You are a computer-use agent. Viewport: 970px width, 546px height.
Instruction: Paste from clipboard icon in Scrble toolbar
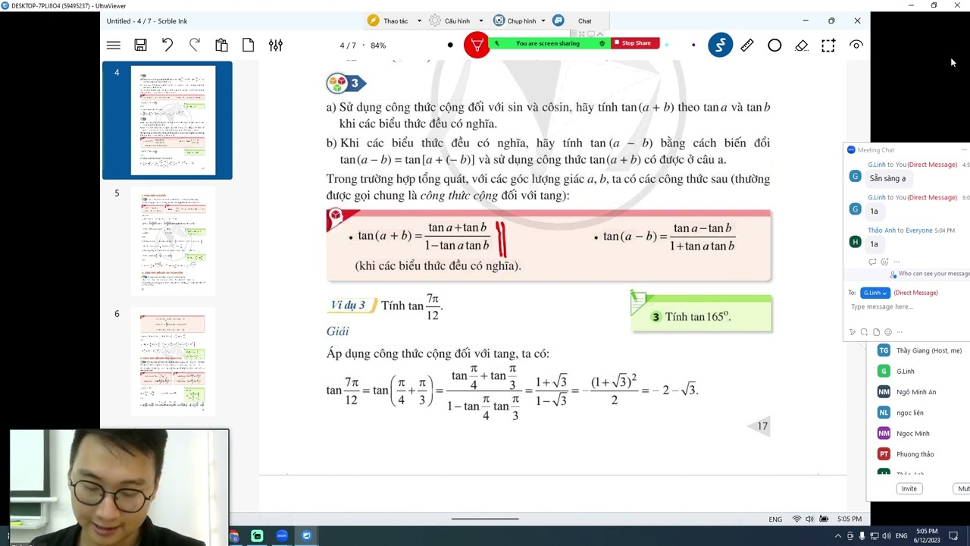(221, 45)
